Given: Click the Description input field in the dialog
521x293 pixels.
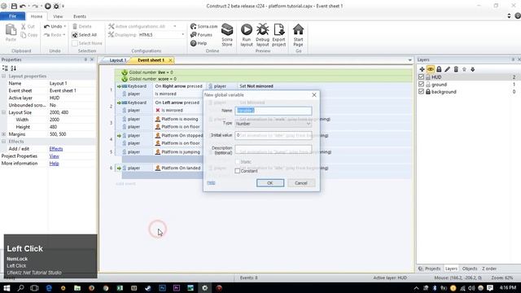Looking at the screenshot, I should pos(274,149).
